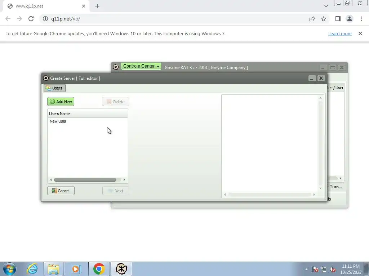Follow the Learn more link
The image size is (369, 276).
[x=340, y=33]
